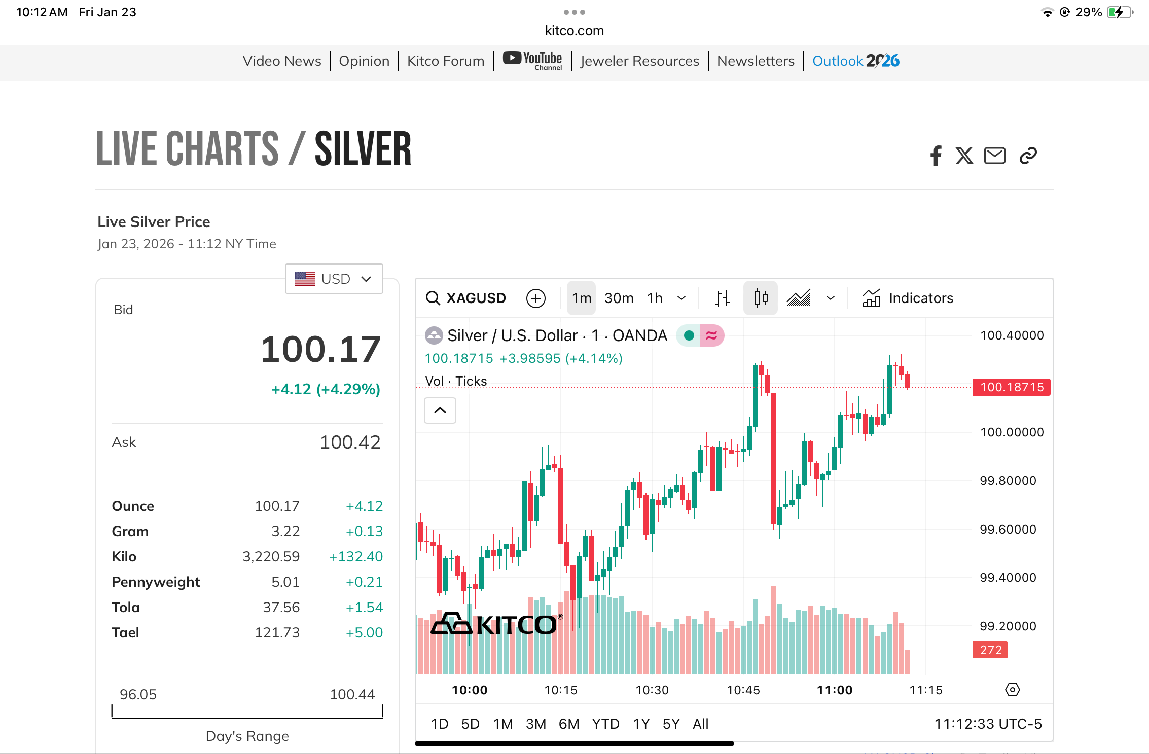Open the Outlook 2026 link
The width and height of the screenshot is (1149, 754).
click(856, 61)
